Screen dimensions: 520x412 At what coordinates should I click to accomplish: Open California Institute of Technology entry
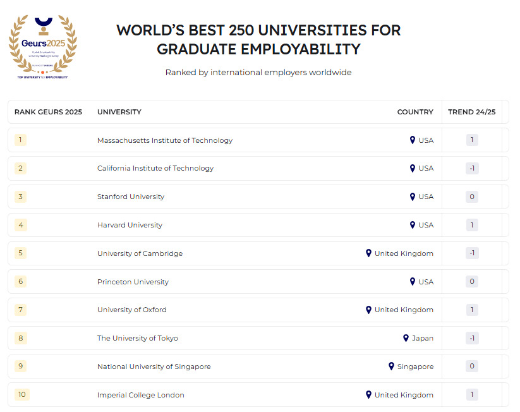(x=155, y=168)
